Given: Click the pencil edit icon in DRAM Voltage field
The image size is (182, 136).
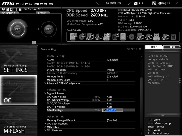Looking at the screenshot, I should coord(105,110).
